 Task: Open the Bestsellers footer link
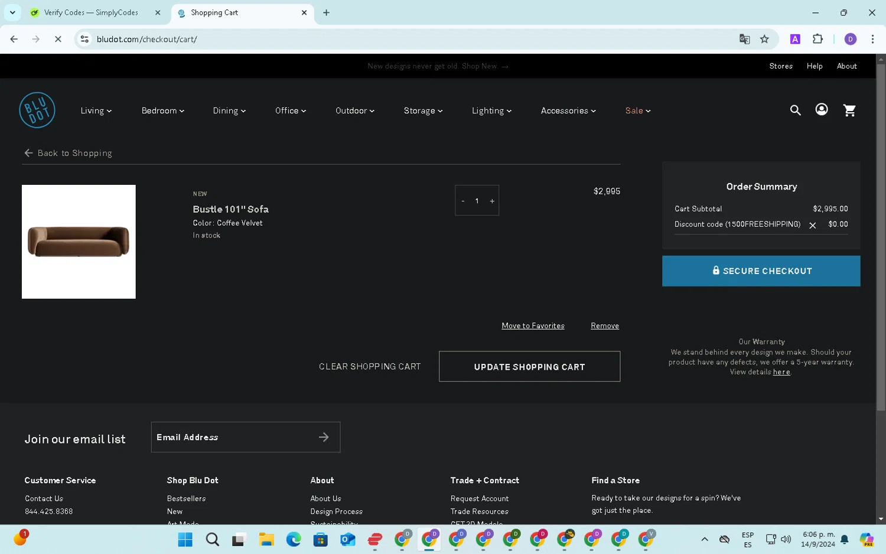point(186,498)
